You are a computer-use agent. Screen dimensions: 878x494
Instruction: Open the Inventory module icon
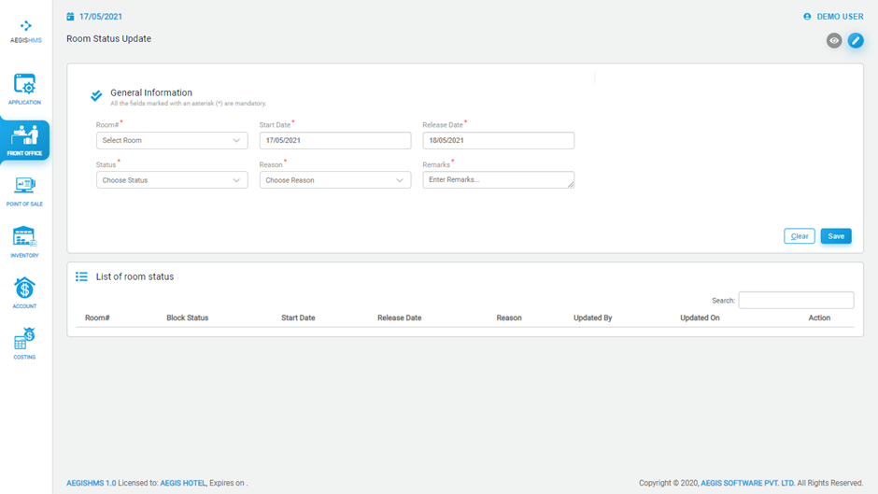(25, 238)
